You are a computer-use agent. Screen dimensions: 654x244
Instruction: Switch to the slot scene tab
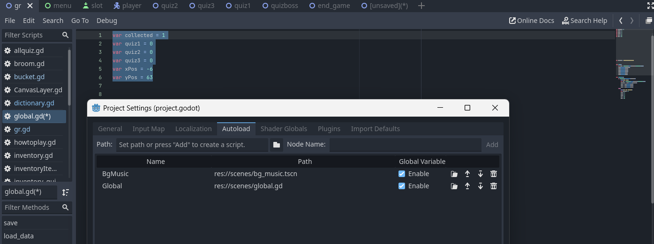coord(92,6)
